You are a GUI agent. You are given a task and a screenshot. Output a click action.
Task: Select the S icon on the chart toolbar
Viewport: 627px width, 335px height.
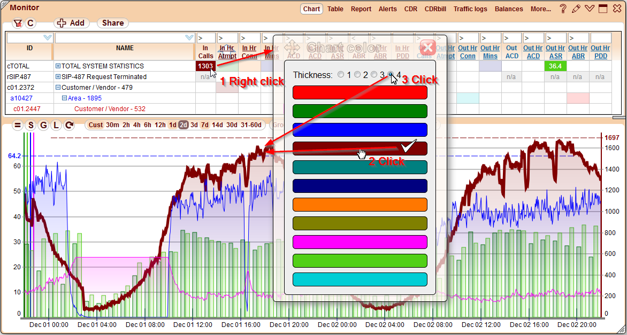pyautogui.click(x=31, y=124)
